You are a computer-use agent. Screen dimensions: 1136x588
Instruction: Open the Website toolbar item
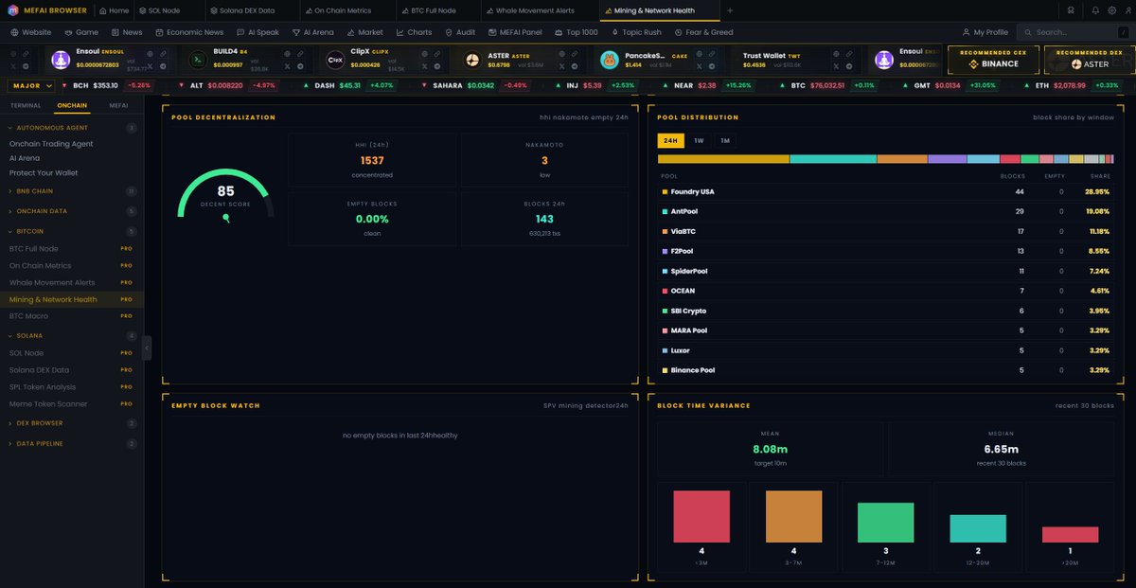tap(30, 32)
